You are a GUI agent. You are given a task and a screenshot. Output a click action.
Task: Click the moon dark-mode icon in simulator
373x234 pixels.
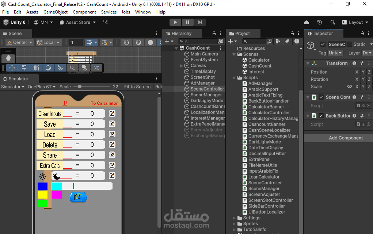tap(56, 176)
